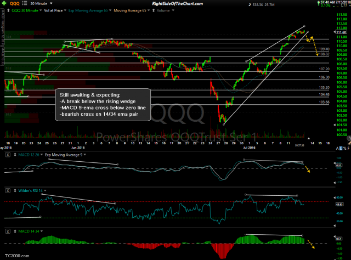Toggle the F scale button
Image resolution: width=351 pixels, height=260 pixels.
[349, 149]
